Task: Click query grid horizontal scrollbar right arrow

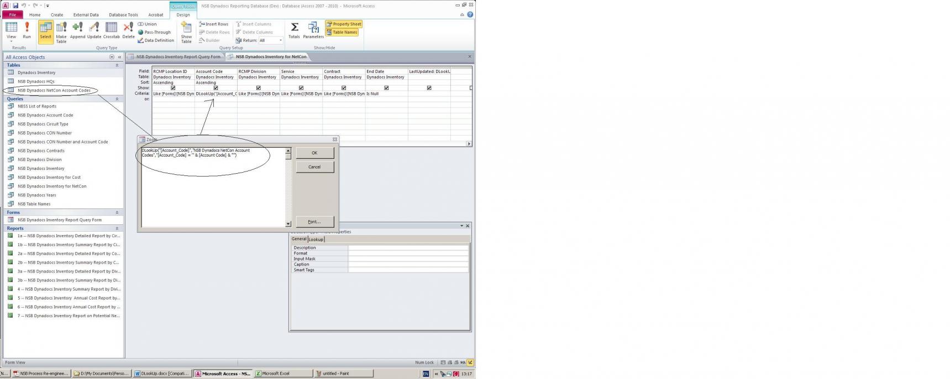Action: click(469, 144)
